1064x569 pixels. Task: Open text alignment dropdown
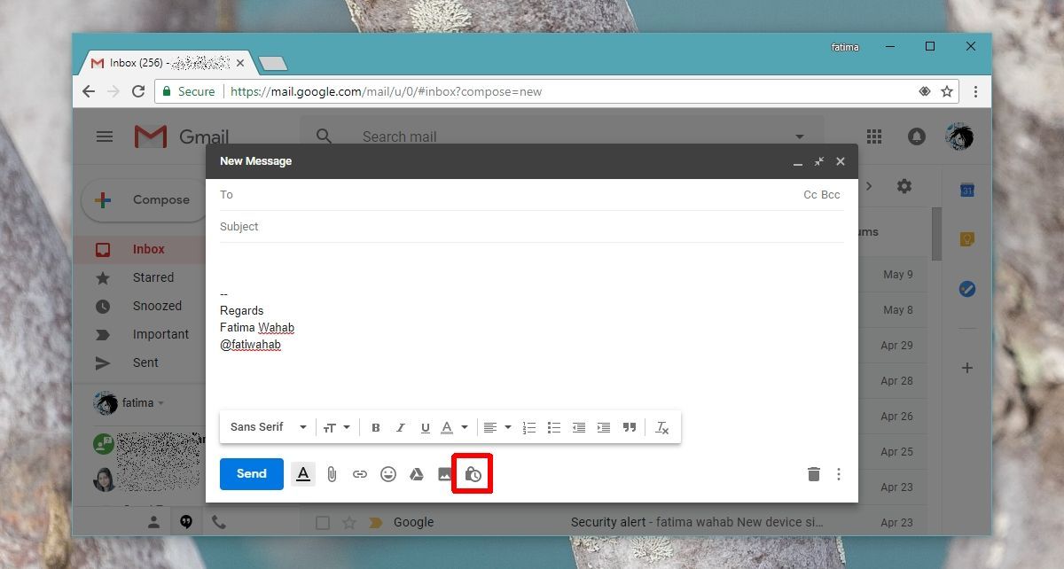coord(497,427)
